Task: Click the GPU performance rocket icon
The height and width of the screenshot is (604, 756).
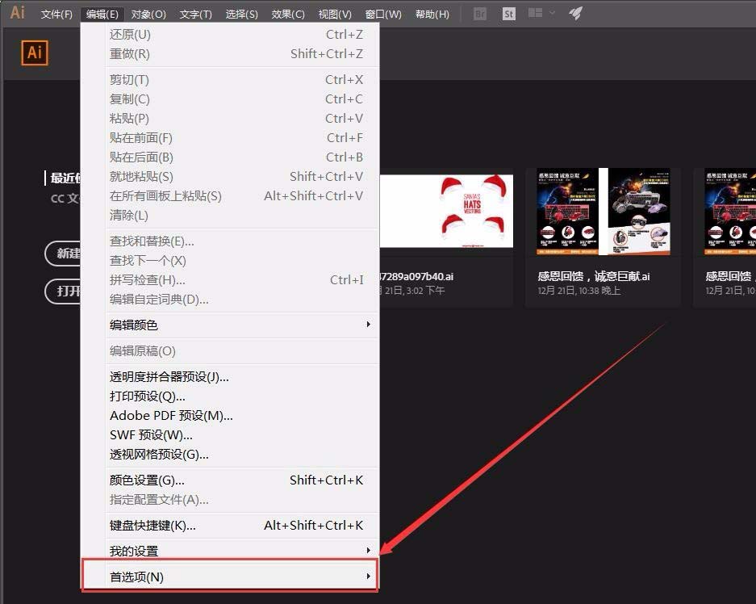Action: point(576,13)
